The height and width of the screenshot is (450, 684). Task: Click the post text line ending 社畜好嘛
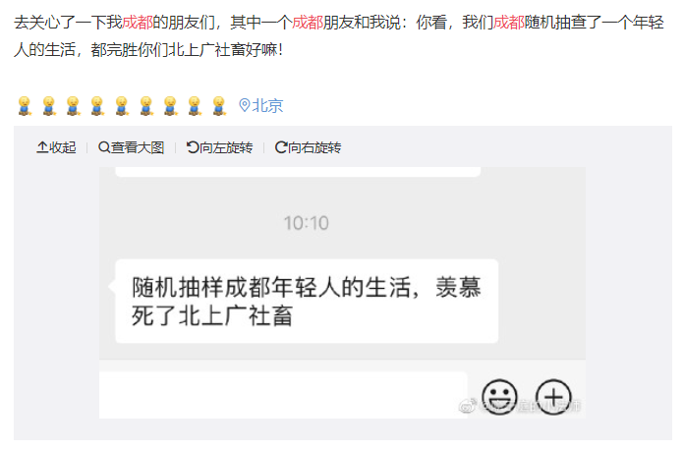click(148, 50)
